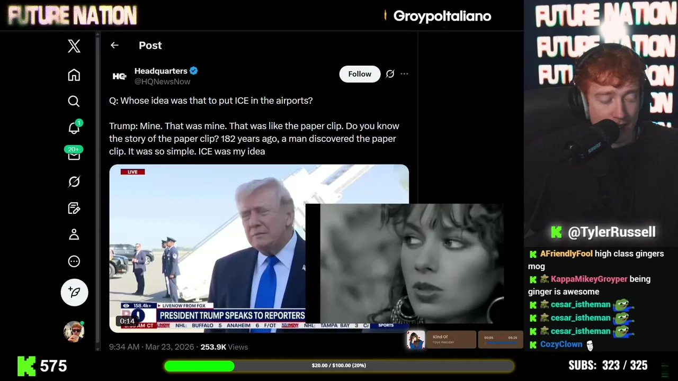Click the post text about the paper clip
Screen dimensions: 678x381
point(254,139)
